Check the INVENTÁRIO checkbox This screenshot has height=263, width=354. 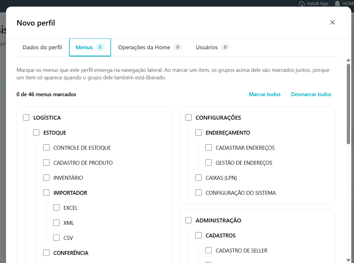pos(46,178)
